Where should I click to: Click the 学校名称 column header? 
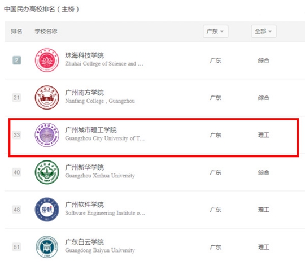tap(46, 31)
